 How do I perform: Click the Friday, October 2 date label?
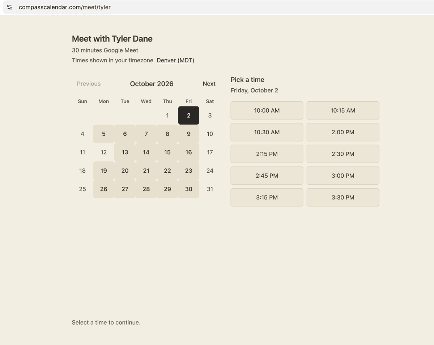[254, 91]
